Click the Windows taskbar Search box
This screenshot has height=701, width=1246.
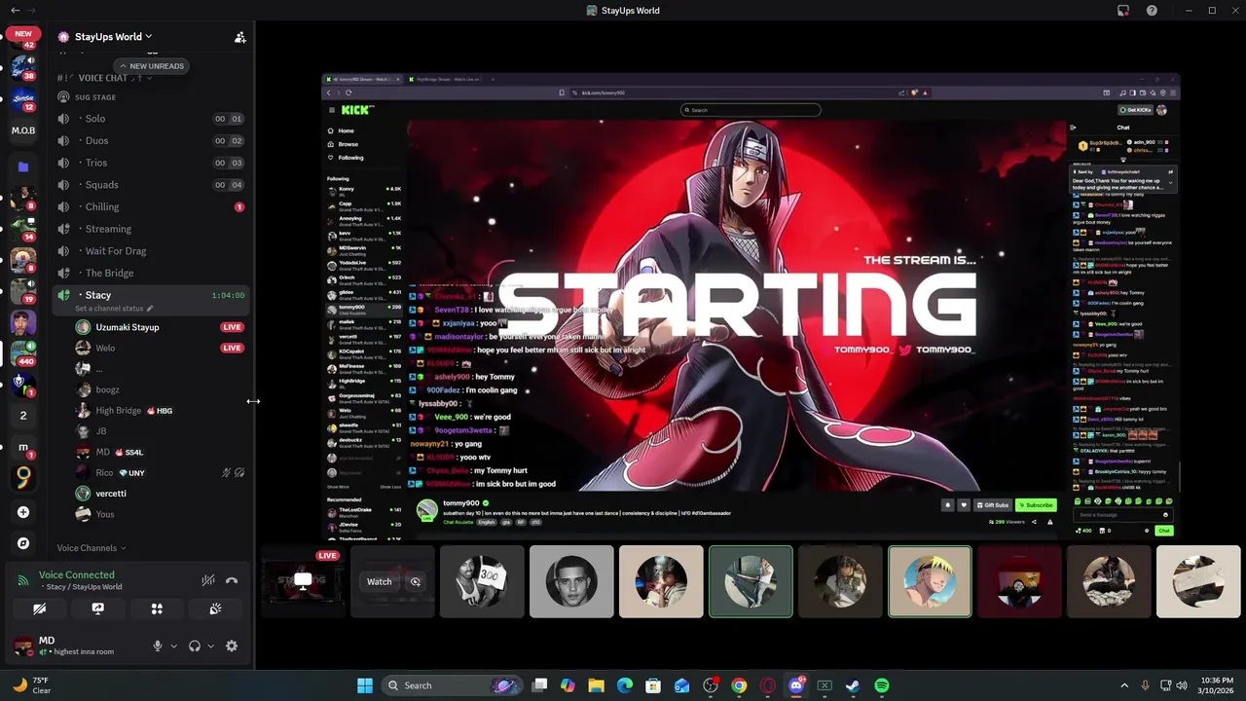pos(453,685)
